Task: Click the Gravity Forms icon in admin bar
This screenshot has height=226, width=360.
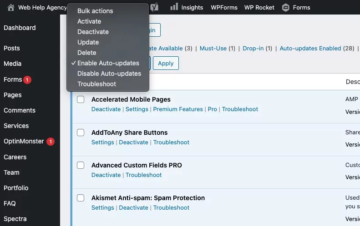Action: (x=286, y=8)
